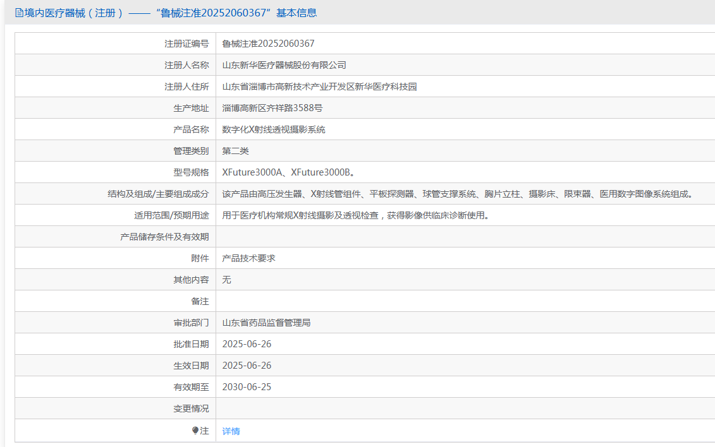Click the 批准日期 value 2025-06-26

click(x=247, y=343)
